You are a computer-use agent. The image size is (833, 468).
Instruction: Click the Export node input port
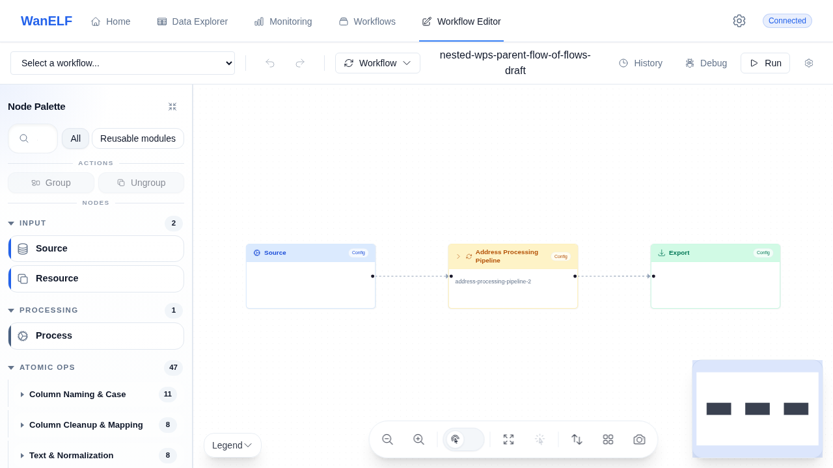tap(653, 276)
